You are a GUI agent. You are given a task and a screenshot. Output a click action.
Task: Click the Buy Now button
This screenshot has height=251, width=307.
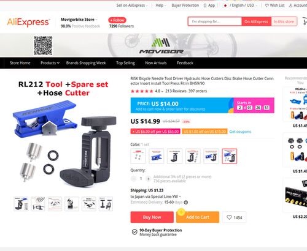click(152, 217)
